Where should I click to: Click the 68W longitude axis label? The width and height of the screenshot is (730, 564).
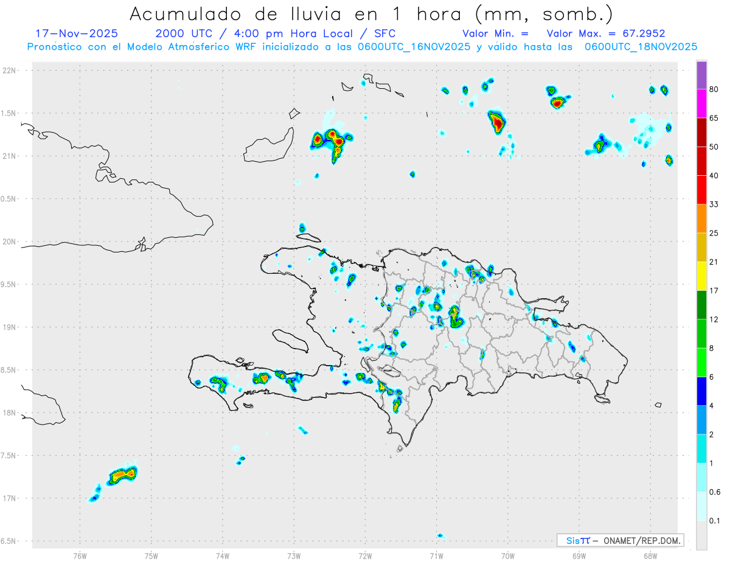[650, 555]
